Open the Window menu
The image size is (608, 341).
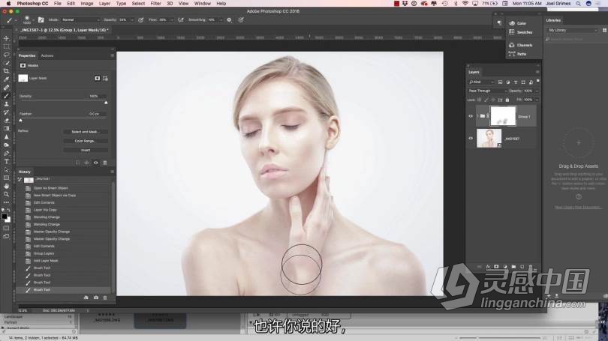203,4
